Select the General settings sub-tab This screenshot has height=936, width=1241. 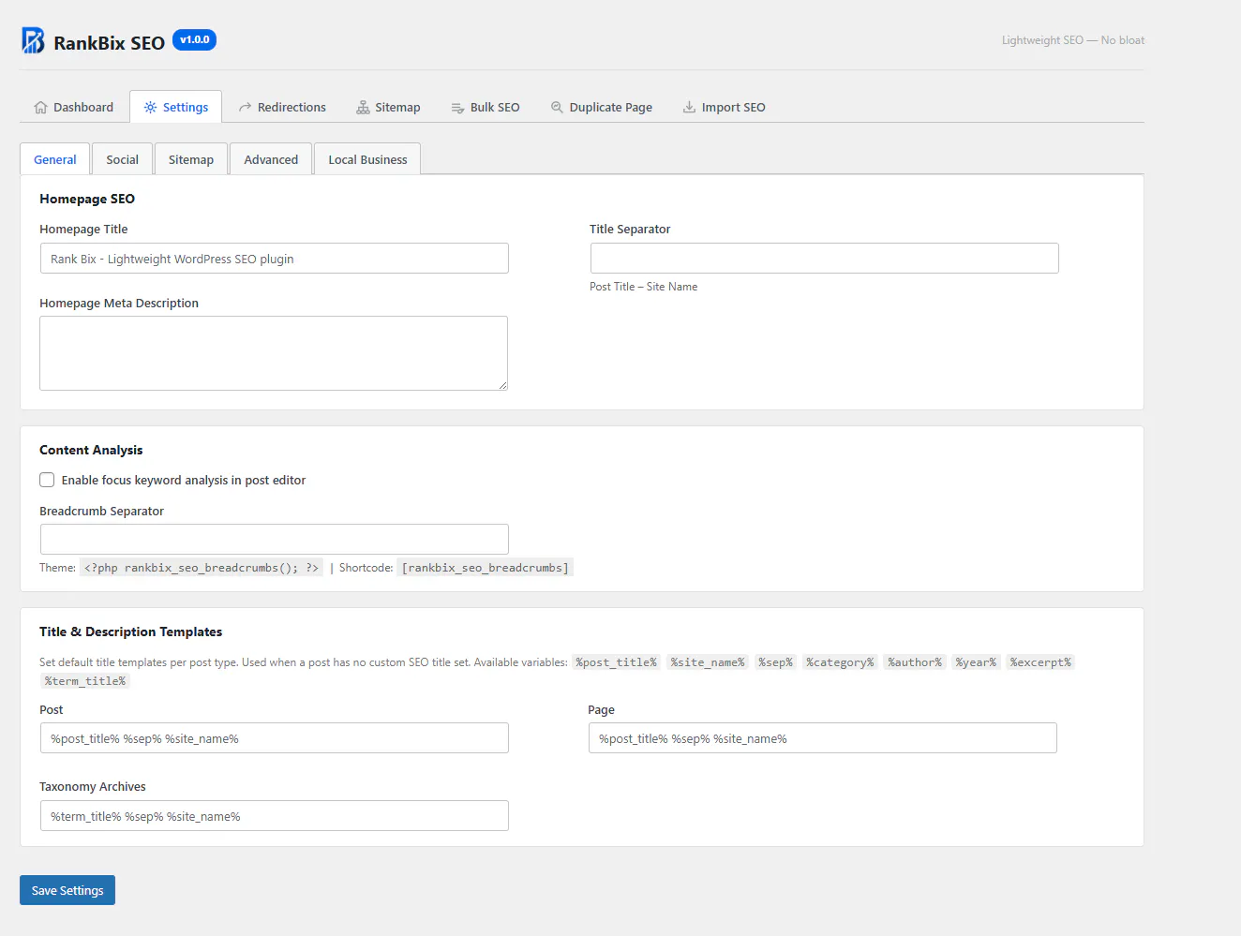55,159
